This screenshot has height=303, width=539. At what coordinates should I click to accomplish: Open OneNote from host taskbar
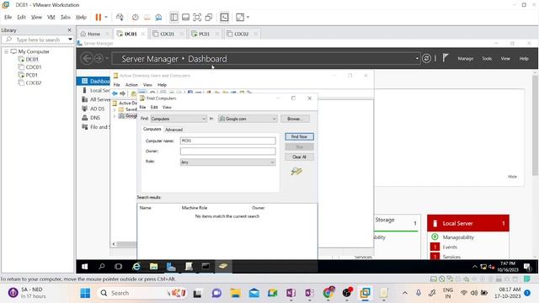(x=291, y=293)
